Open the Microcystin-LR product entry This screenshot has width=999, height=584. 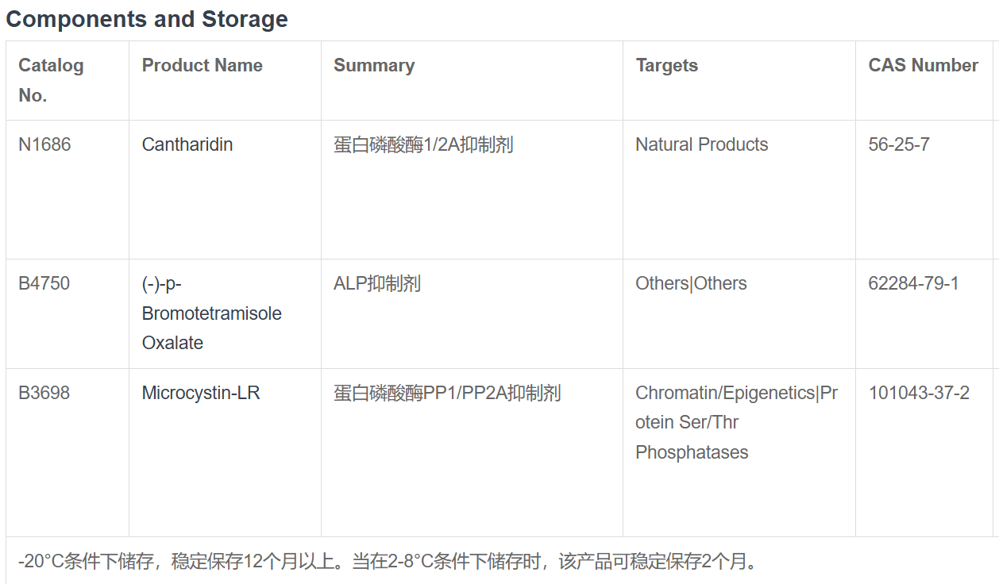click(x=201, y=393)
